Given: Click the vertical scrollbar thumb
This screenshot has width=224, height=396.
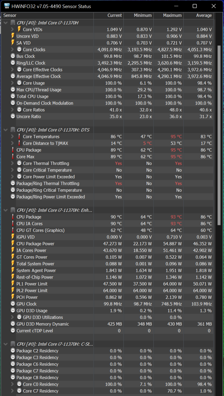Looking at the screenshot, I should click(219, 135).
